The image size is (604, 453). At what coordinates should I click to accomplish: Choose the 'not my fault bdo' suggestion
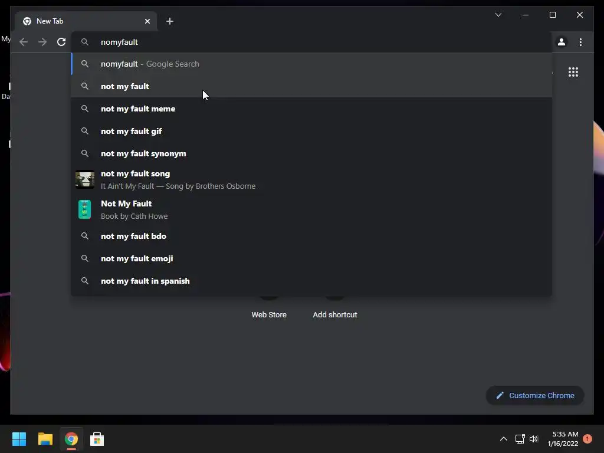click(311, 236)
